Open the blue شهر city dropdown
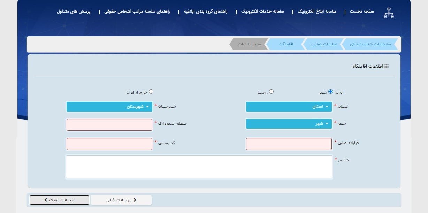 pos(289,124)
